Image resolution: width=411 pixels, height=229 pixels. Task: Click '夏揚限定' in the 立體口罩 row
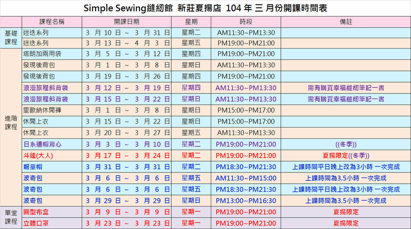(346, 223)
